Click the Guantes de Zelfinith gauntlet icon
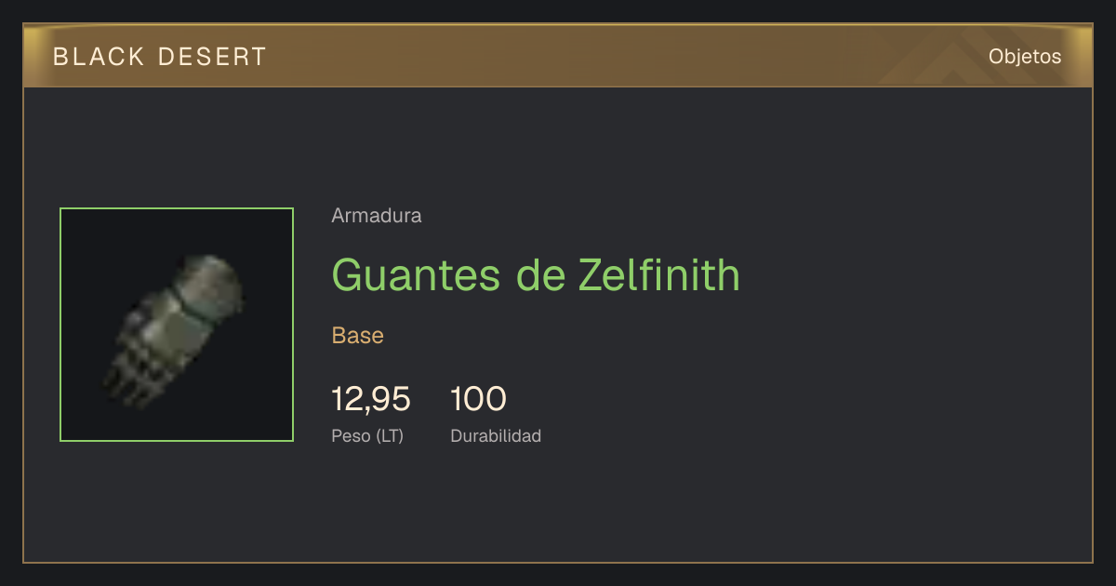The image size is (1116, 586). pyautogui.click(x=177, y=325)
